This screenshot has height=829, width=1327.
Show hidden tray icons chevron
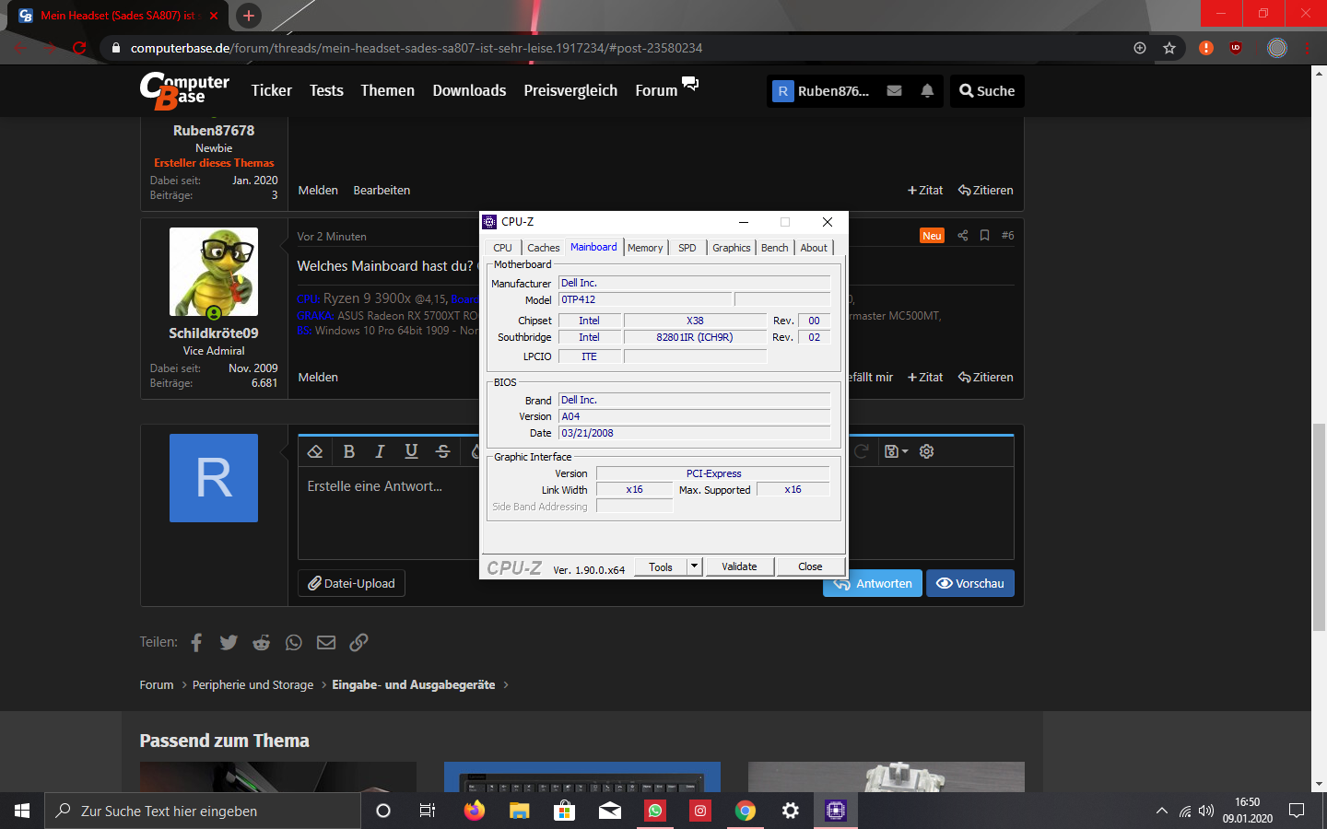[1162, 811]
